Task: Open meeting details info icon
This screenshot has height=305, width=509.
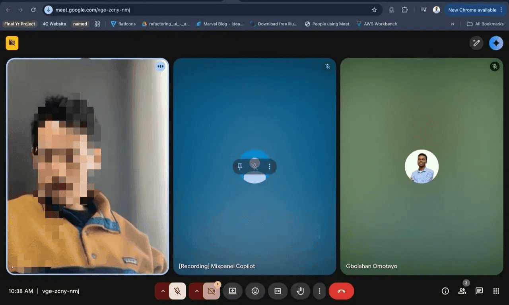Action: coord(445,291)
